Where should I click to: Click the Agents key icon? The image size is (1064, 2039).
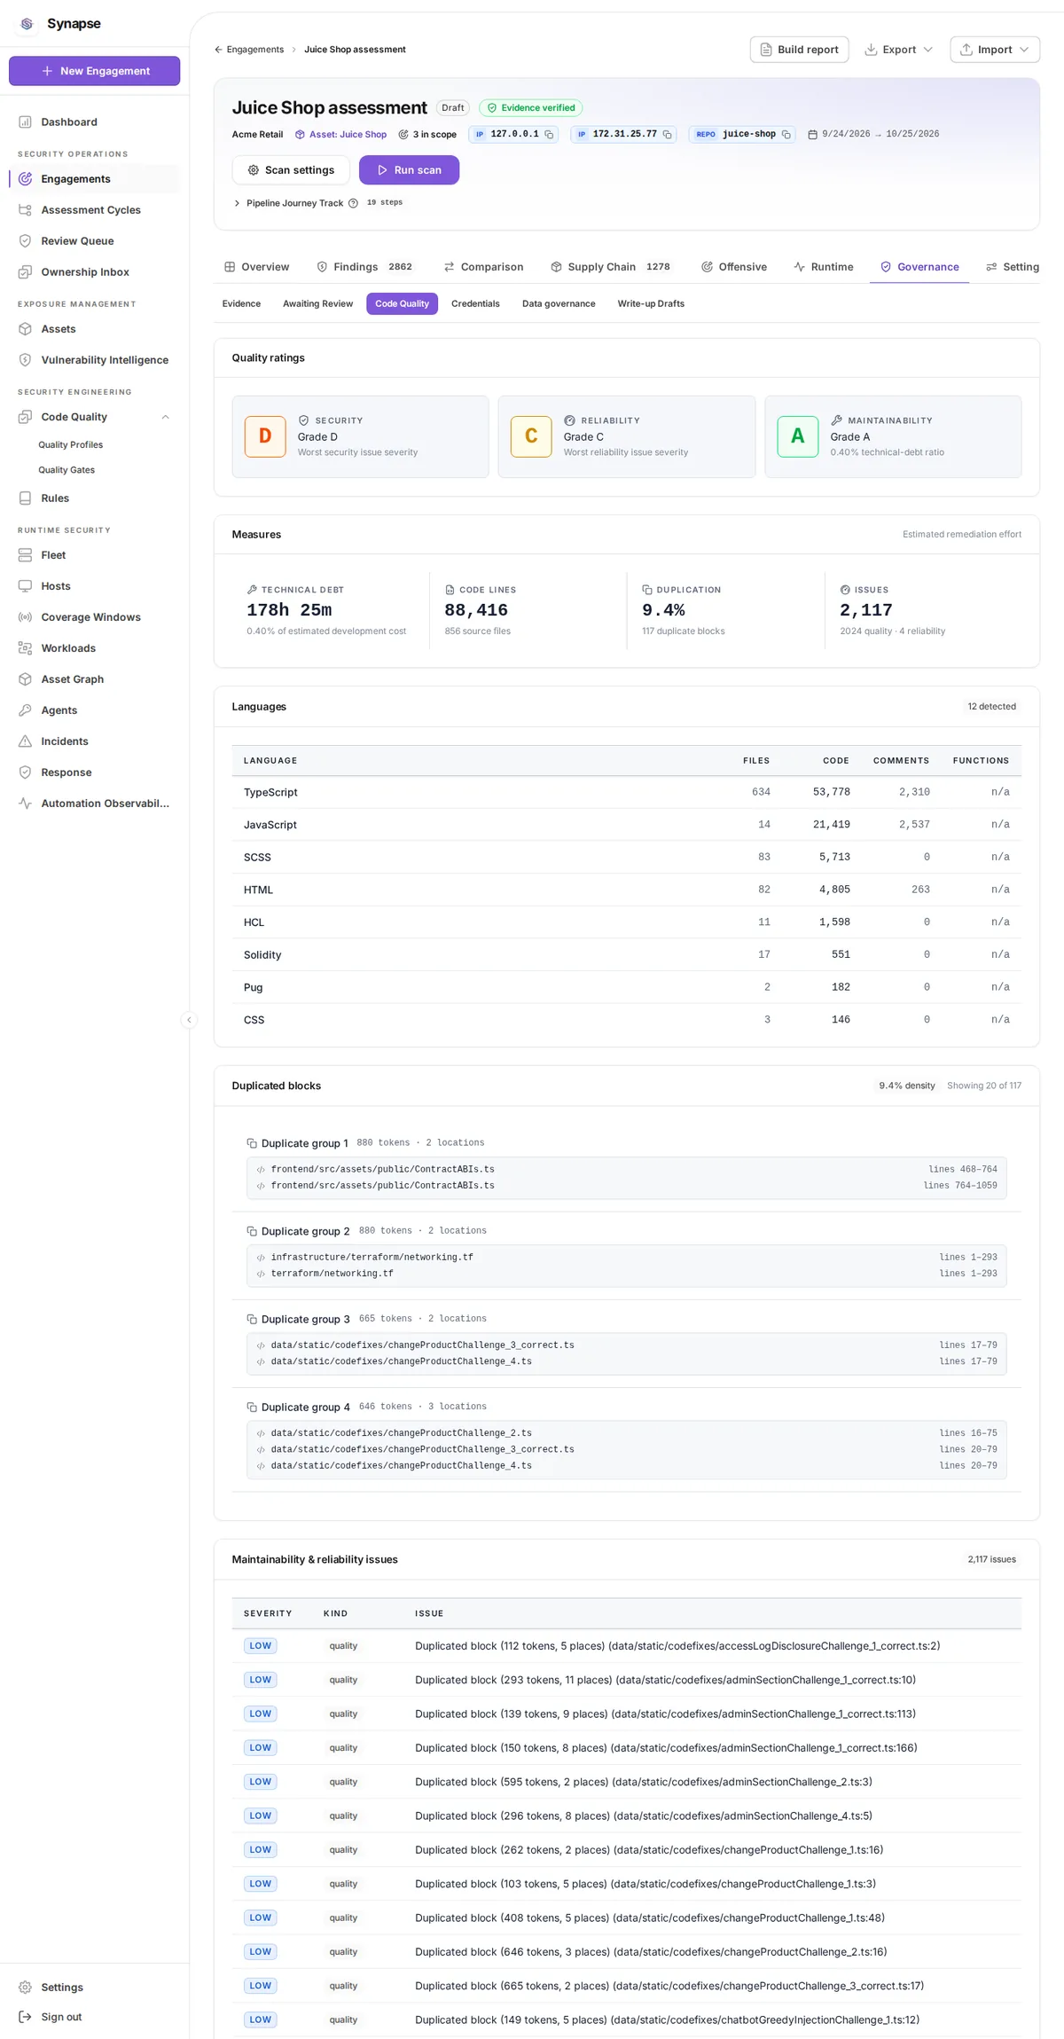(x=25, y=710)
